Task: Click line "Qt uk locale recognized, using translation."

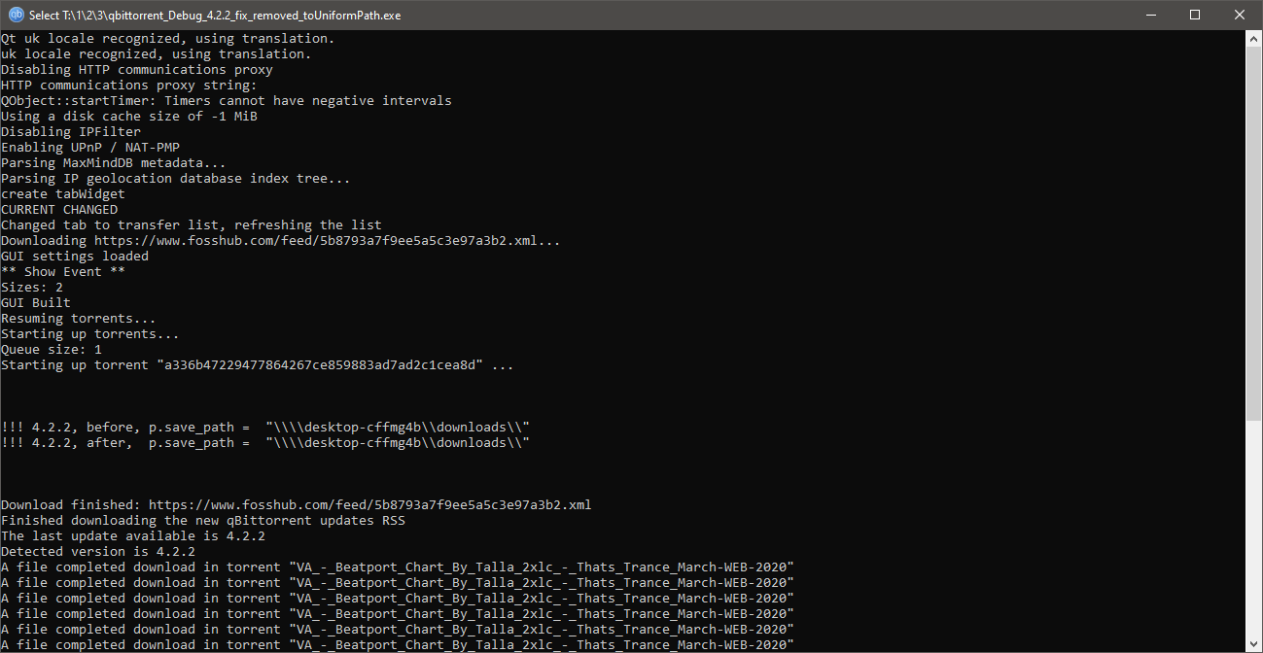Action: pyautogui.click(x=167, y=39)
